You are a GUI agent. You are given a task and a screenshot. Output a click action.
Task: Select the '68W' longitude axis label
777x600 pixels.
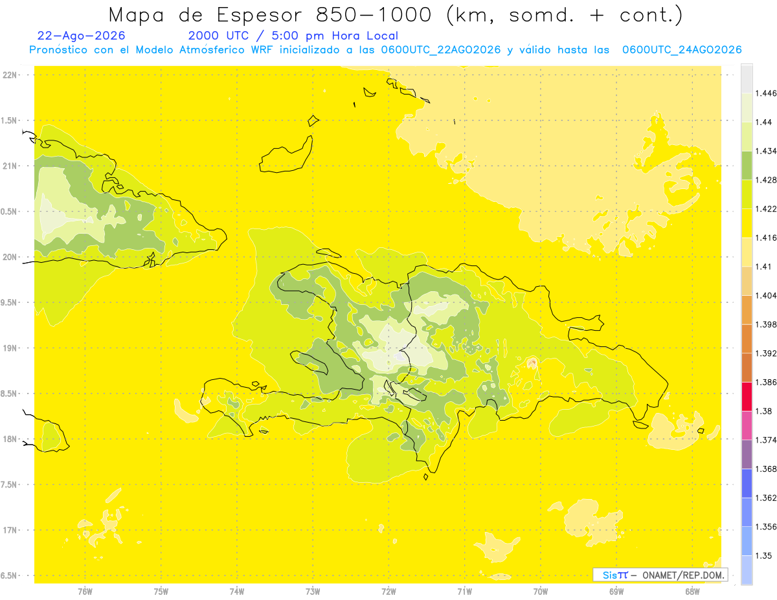(x=692, y=592)
